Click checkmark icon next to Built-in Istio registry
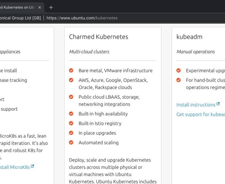Viewport: 225px width, 184px height. tap(71, 123)
